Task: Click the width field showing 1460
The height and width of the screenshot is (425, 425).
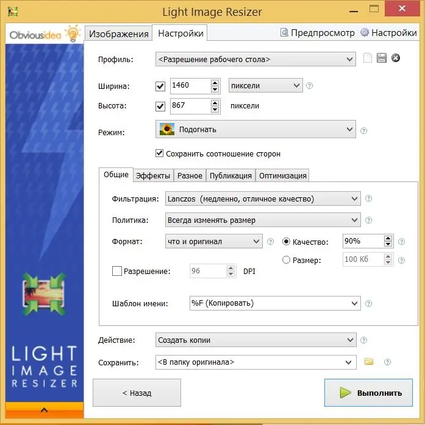Action: [x=190, y=86]
